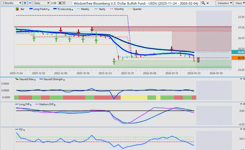Click the blue minus zoom-out button

(x=30, y=3)
